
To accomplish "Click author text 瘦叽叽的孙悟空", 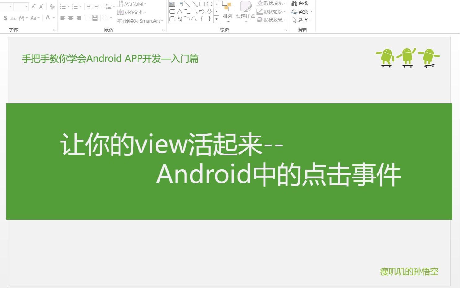I will tap(409, 272).
